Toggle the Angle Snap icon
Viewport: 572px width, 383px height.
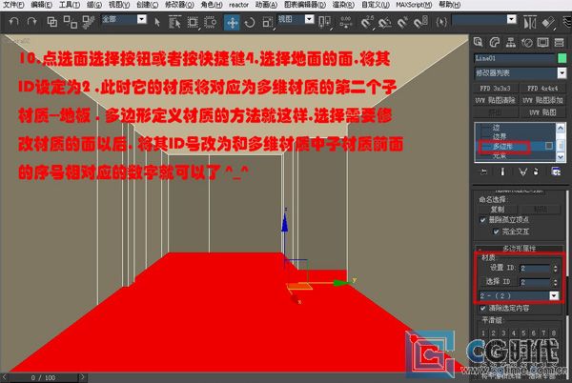[384, 23]
